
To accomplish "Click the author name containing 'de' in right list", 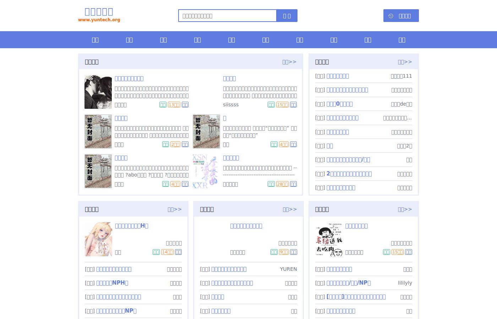I will [x=402, y=104].
